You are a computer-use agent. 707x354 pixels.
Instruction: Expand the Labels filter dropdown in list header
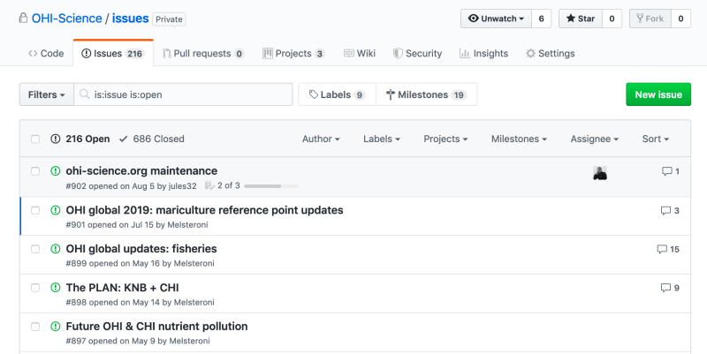pos(382,139)
